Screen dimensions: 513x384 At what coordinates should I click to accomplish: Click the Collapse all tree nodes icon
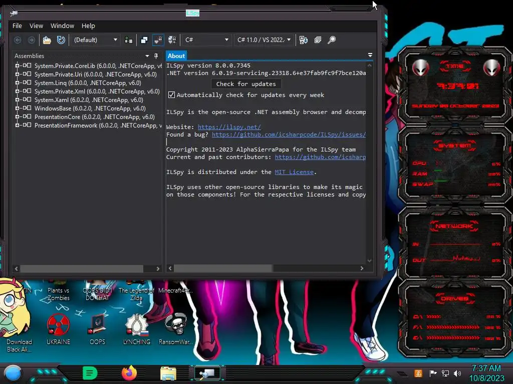[318, 40]
